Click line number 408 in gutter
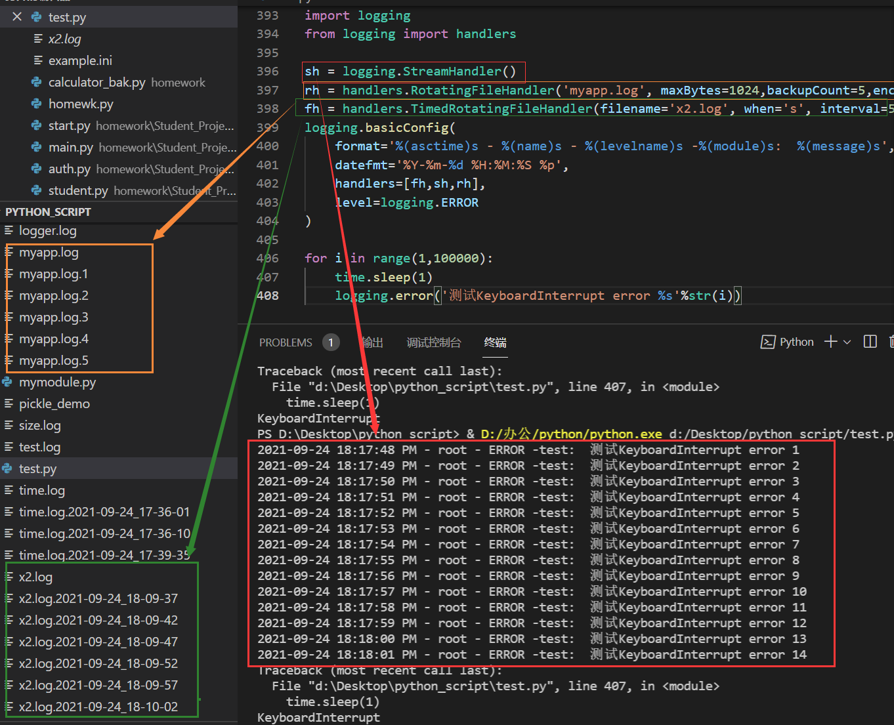Screen dimensions: 894x725 [x=268, y=295]
